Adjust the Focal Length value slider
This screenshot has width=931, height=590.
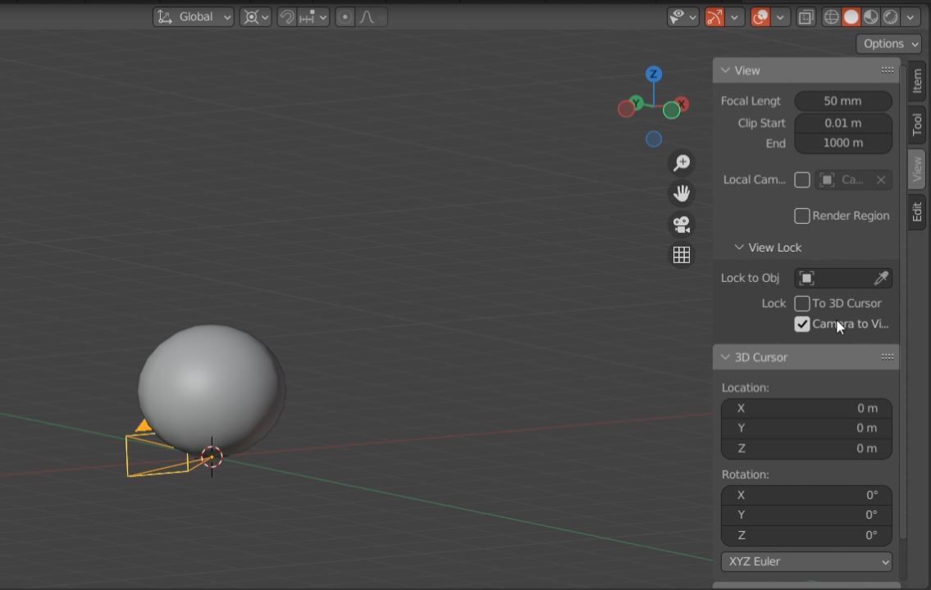click(842, 100)
